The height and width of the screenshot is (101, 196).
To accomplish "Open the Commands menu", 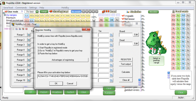I will pyautogui.click(x=21, y=8).
